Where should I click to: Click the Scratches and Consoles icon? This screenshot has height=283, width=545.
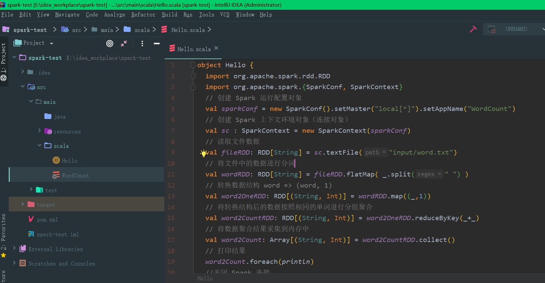coord(23,263)
